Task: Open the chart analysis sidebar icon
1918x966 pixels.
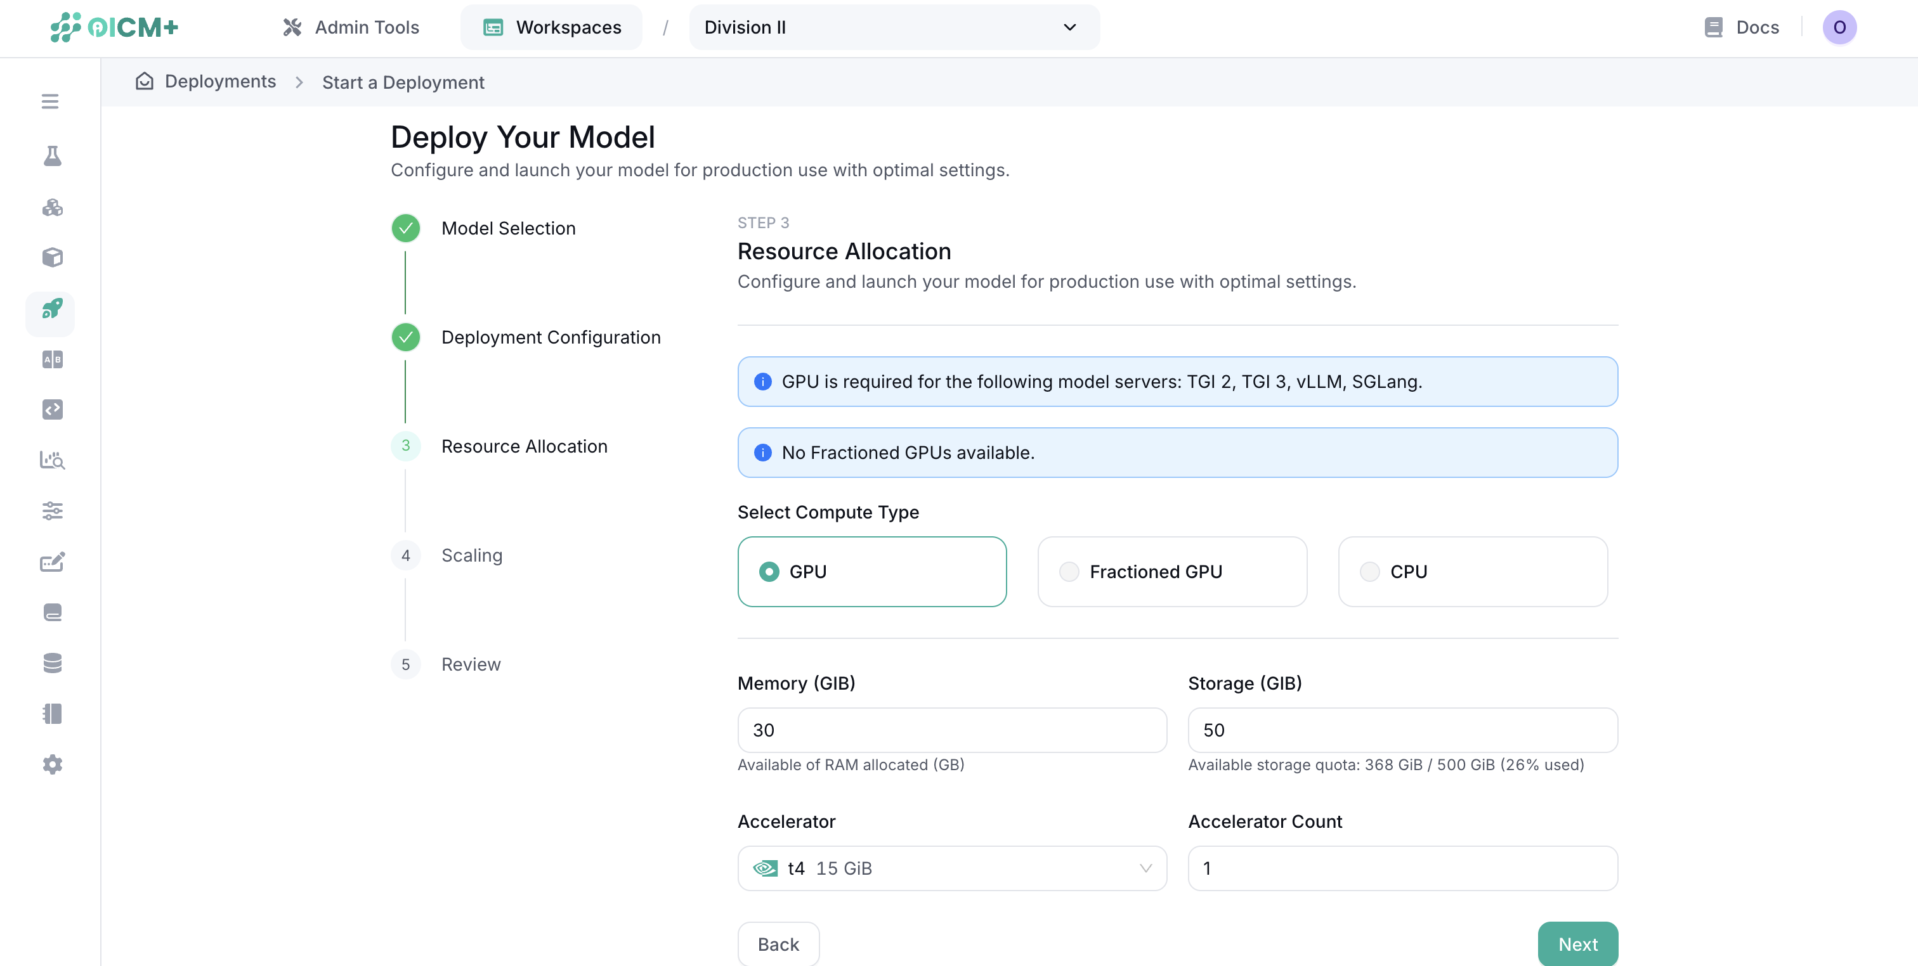Action: coord(52,460)
